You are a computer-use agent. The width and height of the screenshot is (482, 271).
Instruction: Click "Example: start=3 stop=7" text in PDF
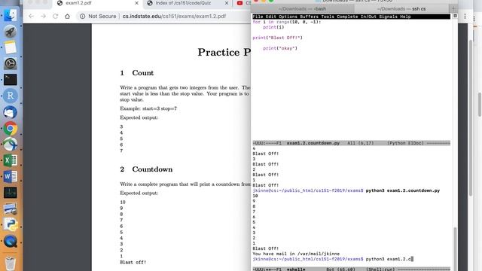point(148,108)
